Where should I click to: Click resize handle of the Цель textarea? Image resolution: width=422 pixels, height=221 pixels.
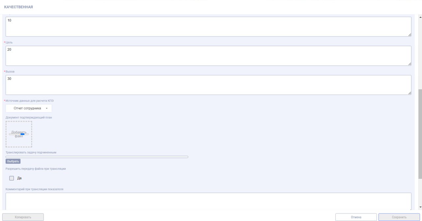tap(409, 64)
